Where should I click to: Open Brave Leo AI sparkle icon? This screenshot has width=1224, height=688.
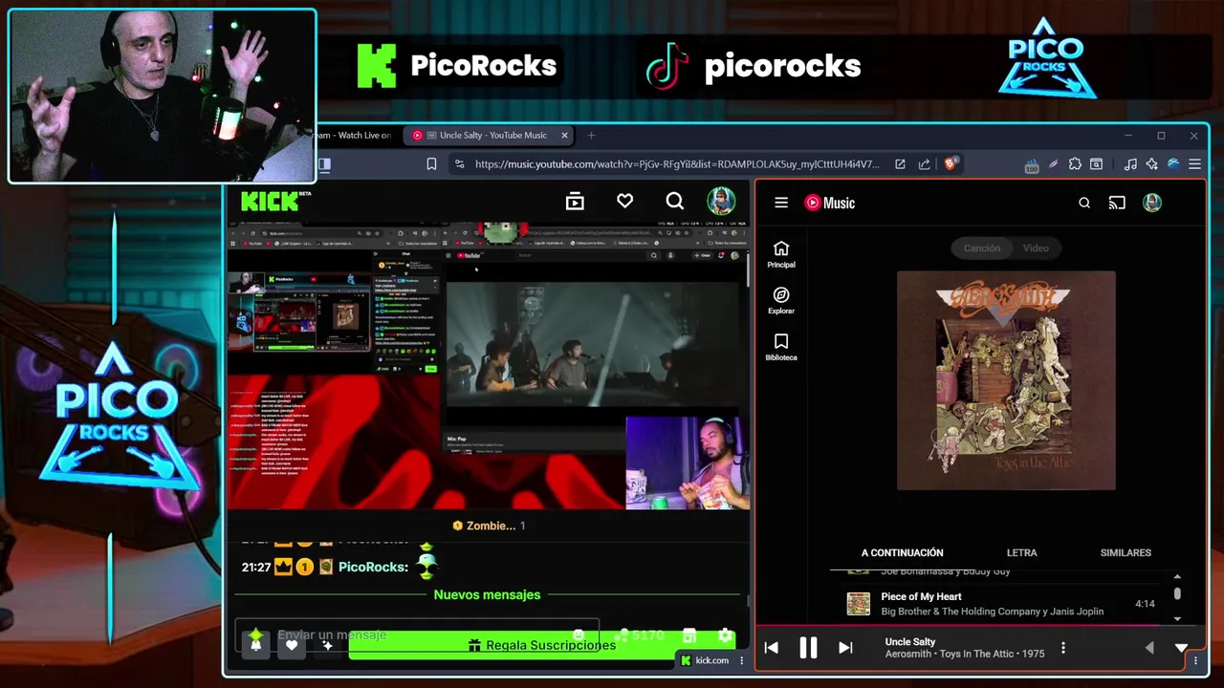1151,164
